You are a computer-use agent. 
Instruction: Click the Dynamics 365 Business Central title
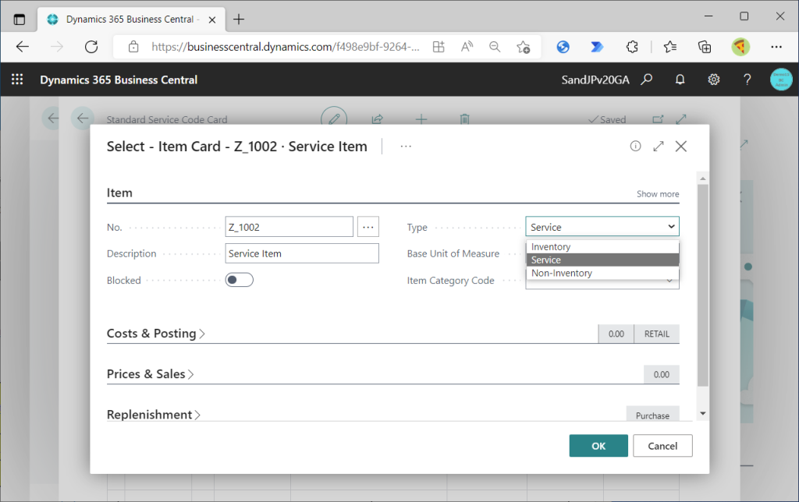click(119, 80)
